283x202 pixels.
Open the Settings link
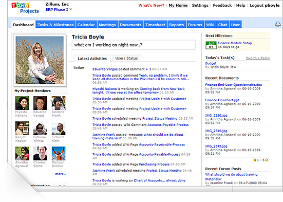click(200, 6)
